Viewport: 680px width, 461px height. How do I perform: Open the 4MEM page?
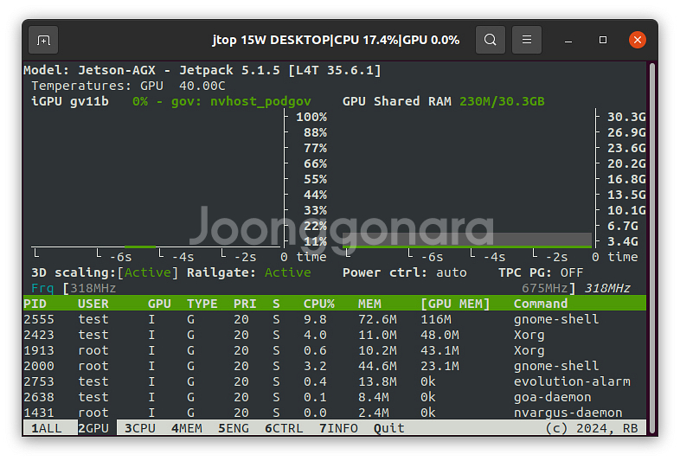187,428
